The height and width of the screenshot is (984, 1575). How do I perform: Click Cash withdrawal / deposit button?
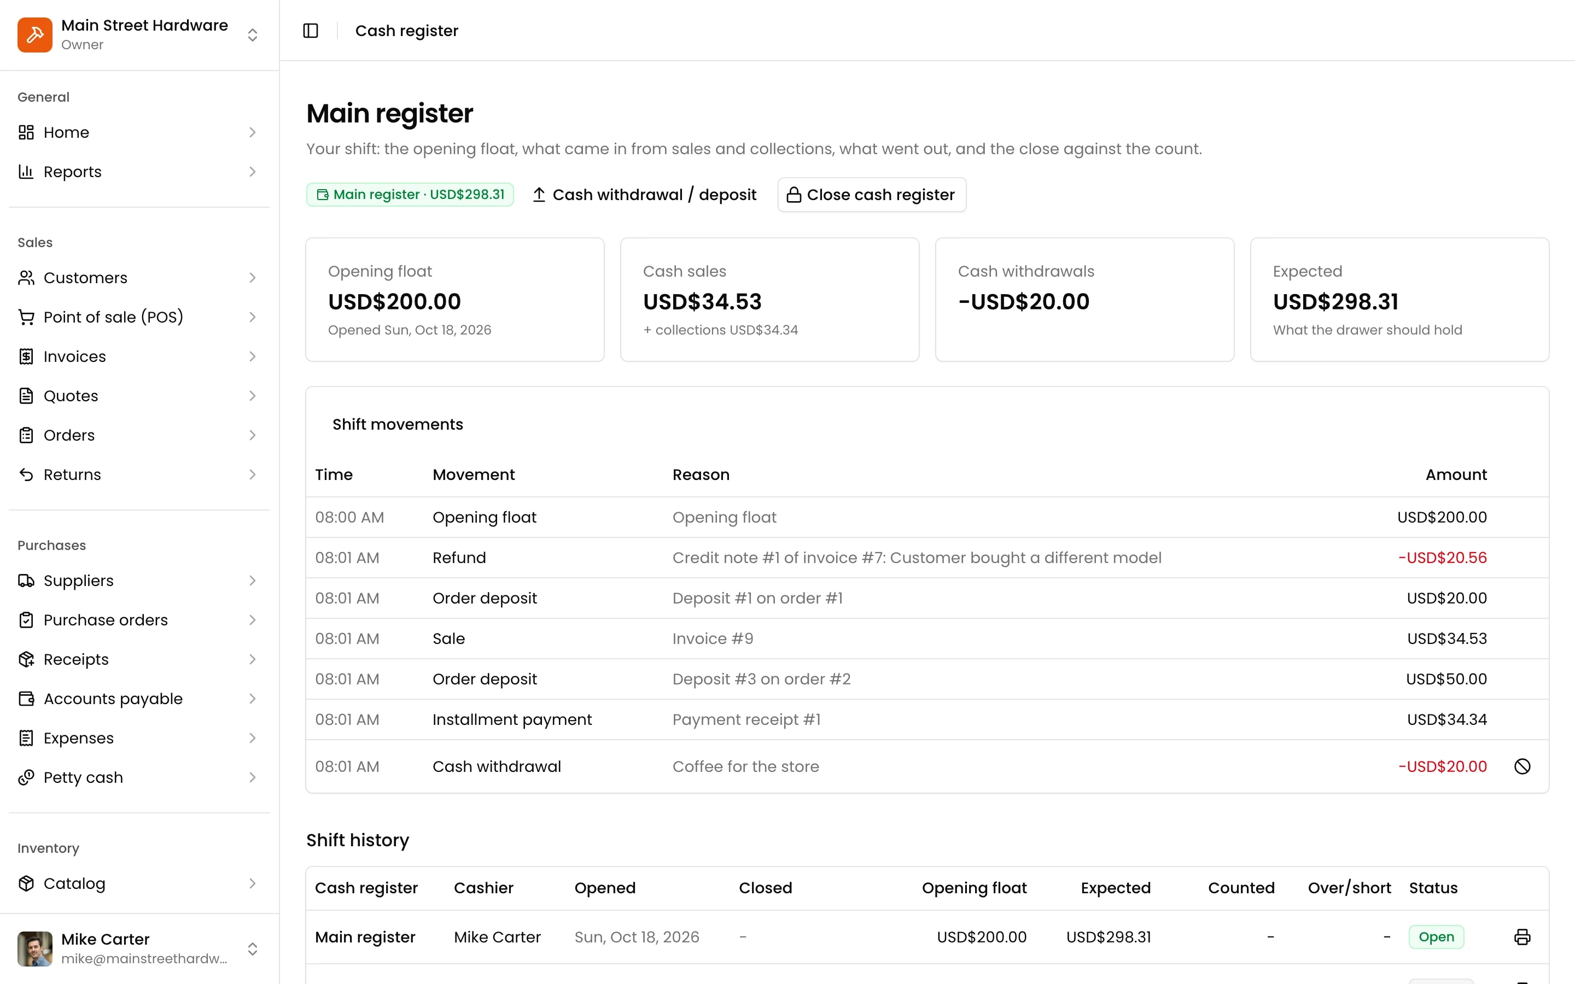coord(644,195)
